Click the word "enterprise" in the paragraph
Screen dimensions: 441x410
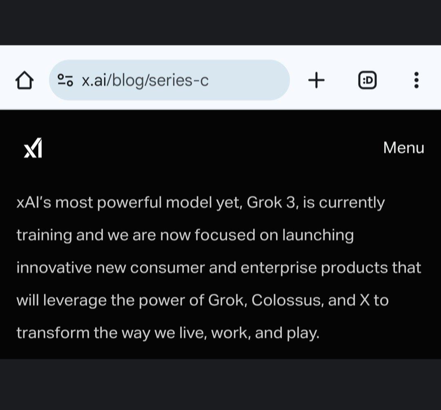[279, 268]
